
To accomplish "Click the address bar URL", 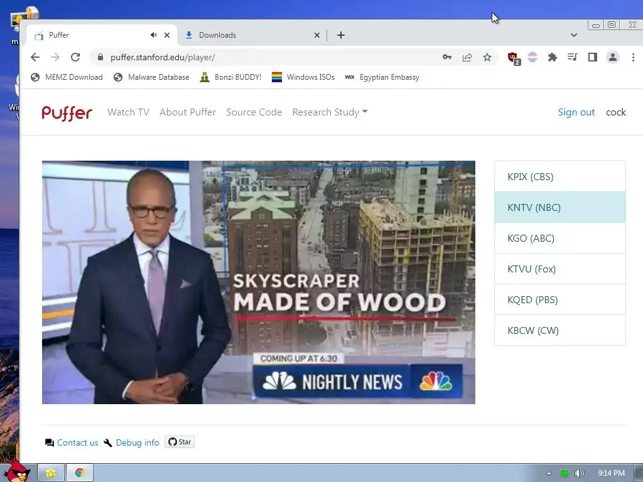I will [163, 57].
